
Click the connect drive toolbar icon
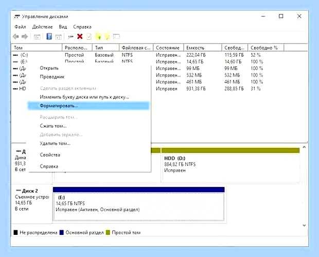coord(70,37)
